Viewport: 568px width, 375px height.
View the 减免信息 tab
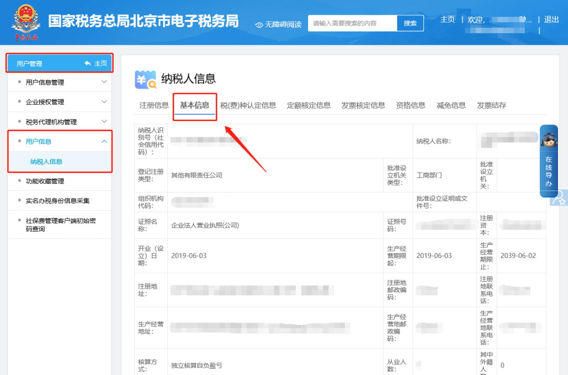point(451,105)
